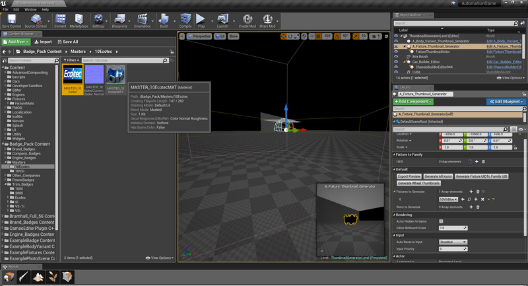528x286 pixels.
Task: Open the Auto Receive Input dropdown
Action: click(x=453, y=242)
